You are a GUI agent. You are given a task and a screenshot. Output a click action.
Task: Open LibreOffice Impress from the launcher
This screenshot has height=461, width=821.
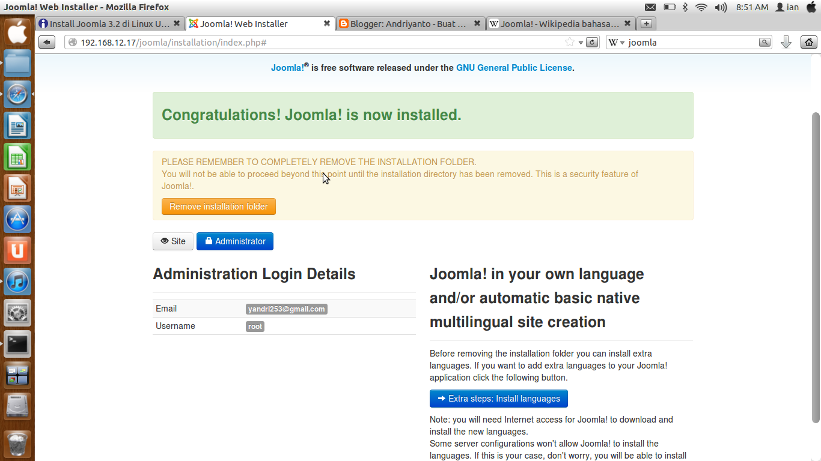tap(17, 188)
